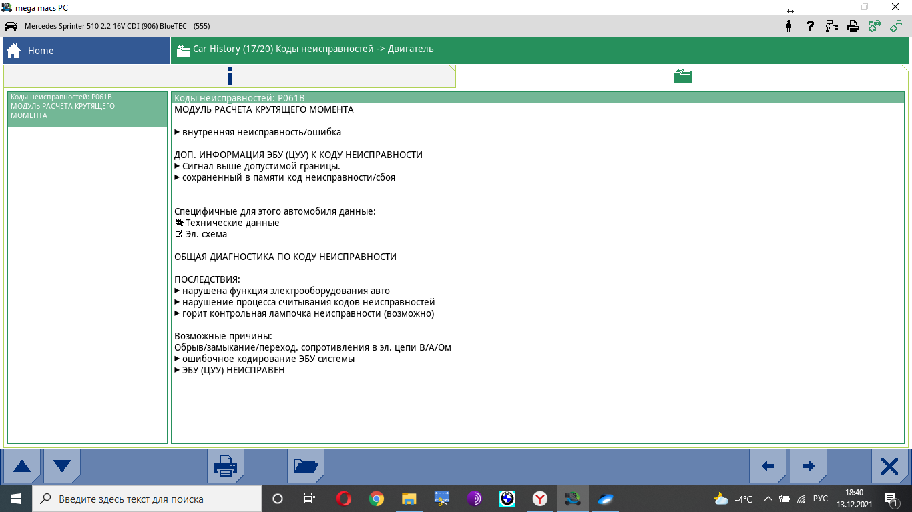Click the person icon in top toolbar
Viewport: 912px width, 512px height.
coord(789,26)
